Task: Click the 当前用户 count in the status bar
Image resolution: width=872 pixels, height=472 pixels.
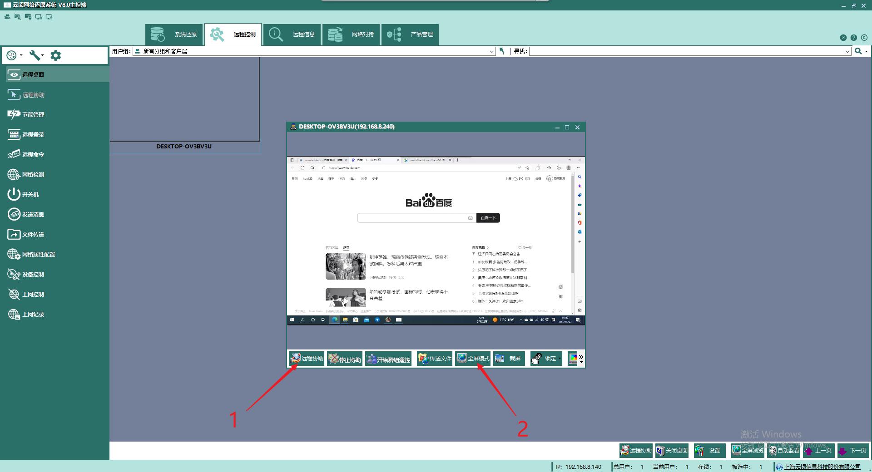Action: point(671,467)
